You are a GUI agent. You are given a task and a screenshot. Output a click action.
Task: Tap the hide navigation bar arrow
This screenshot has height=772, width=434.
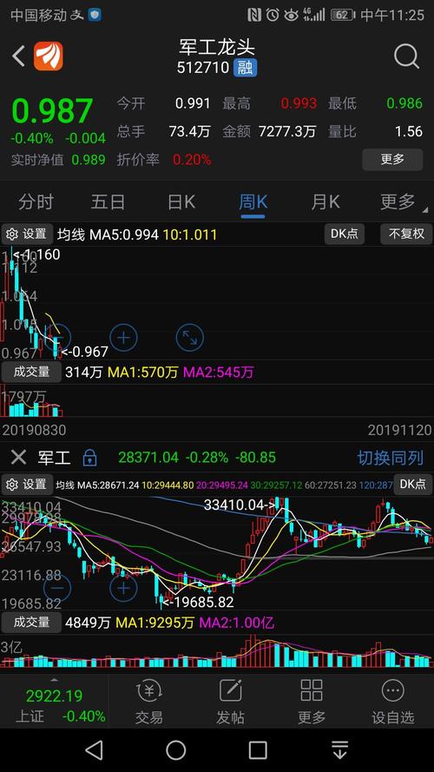339,749
